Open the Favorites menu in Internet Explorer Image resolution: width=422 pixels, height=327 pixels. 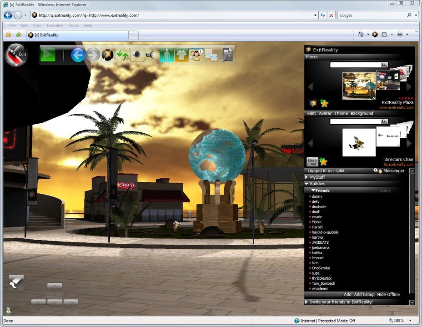click(x=55, y=25)
